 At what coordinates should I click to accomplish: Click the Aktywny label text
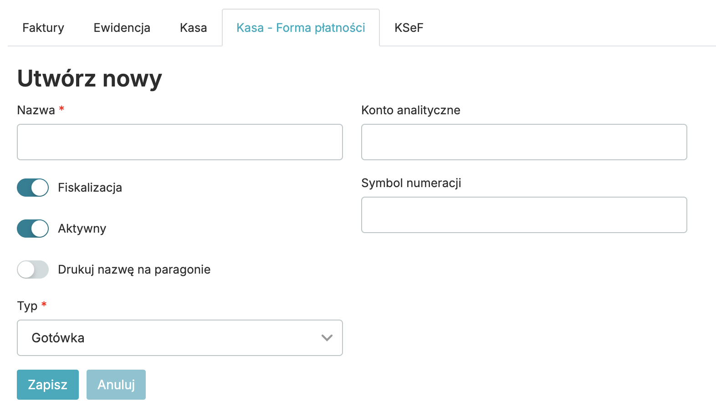click(82, 229)
